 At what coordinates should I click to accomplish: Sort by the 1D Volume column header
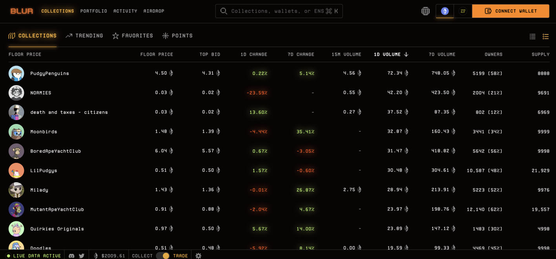click(391, 55)
